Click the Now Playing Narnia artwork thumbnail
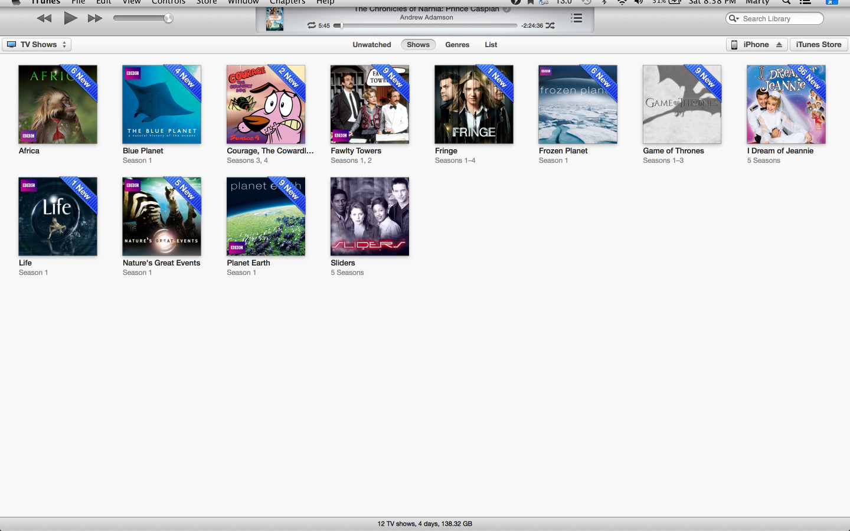The width and height of the screenshot is (850, 531). click(274, 19)
